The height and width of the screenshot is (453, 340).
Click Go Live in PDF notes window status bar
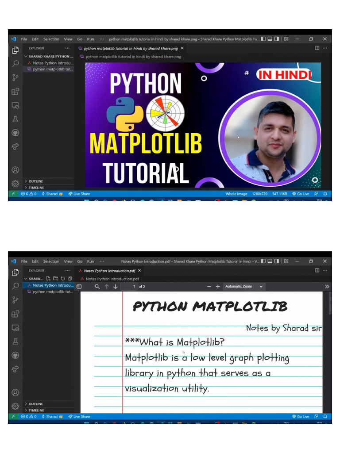pyautogui.click(x=301, y=416)
